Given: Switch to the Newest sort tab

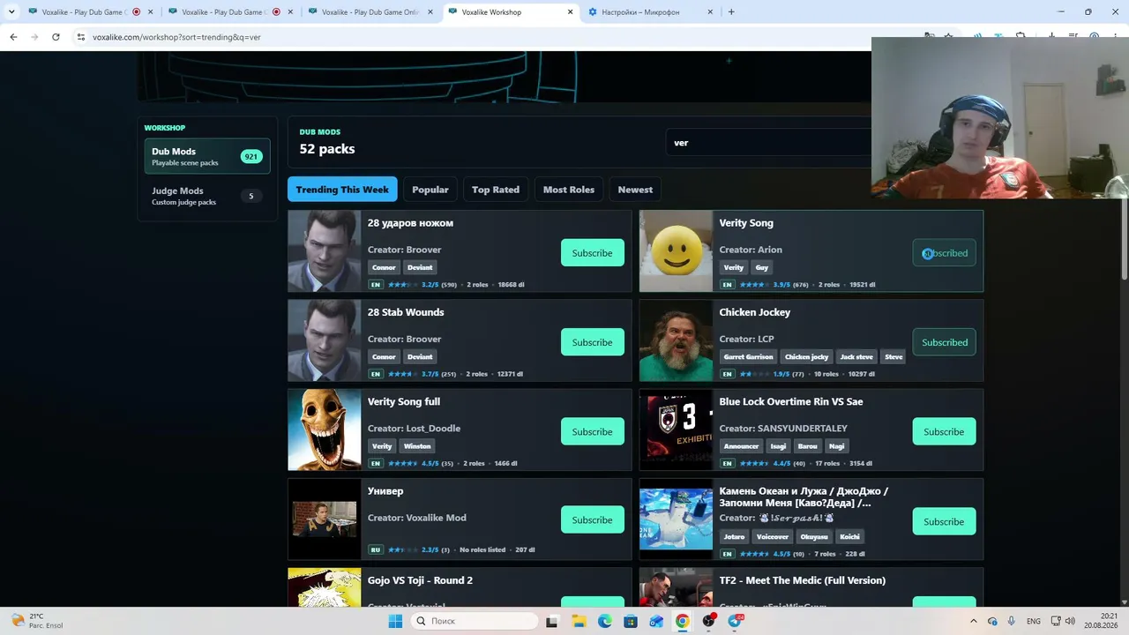Looking at the screenshot, I should click(x=635, y=190).
